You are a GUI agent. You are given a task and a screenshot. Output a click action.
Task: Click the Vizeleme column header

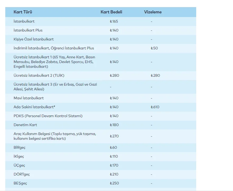[x=153, y=12]
